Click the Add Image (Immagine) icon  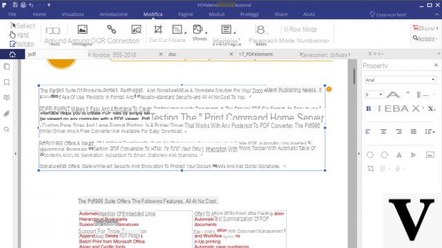point(82,29)
